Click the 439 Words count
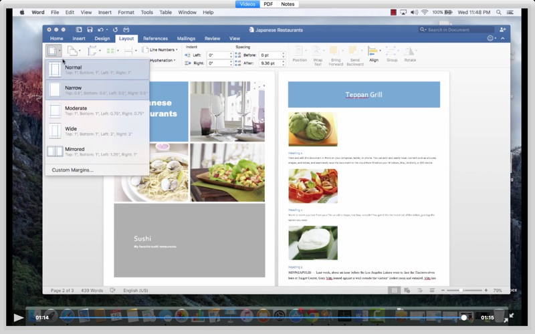 pyautogui.click(x=92, y=291)
